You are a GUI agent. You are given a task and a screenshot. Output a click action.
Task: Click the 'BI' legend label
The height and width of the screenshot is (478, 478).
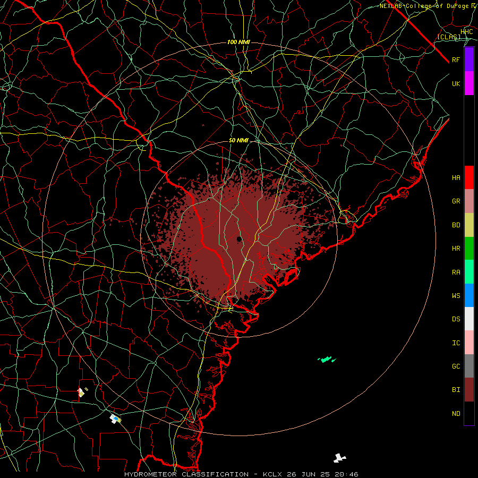pyautogui.click(x=456, y=390)
